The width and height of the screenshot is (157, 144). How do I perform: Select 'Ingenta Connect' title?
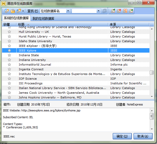pyautogui.click(x=31, y=69)
